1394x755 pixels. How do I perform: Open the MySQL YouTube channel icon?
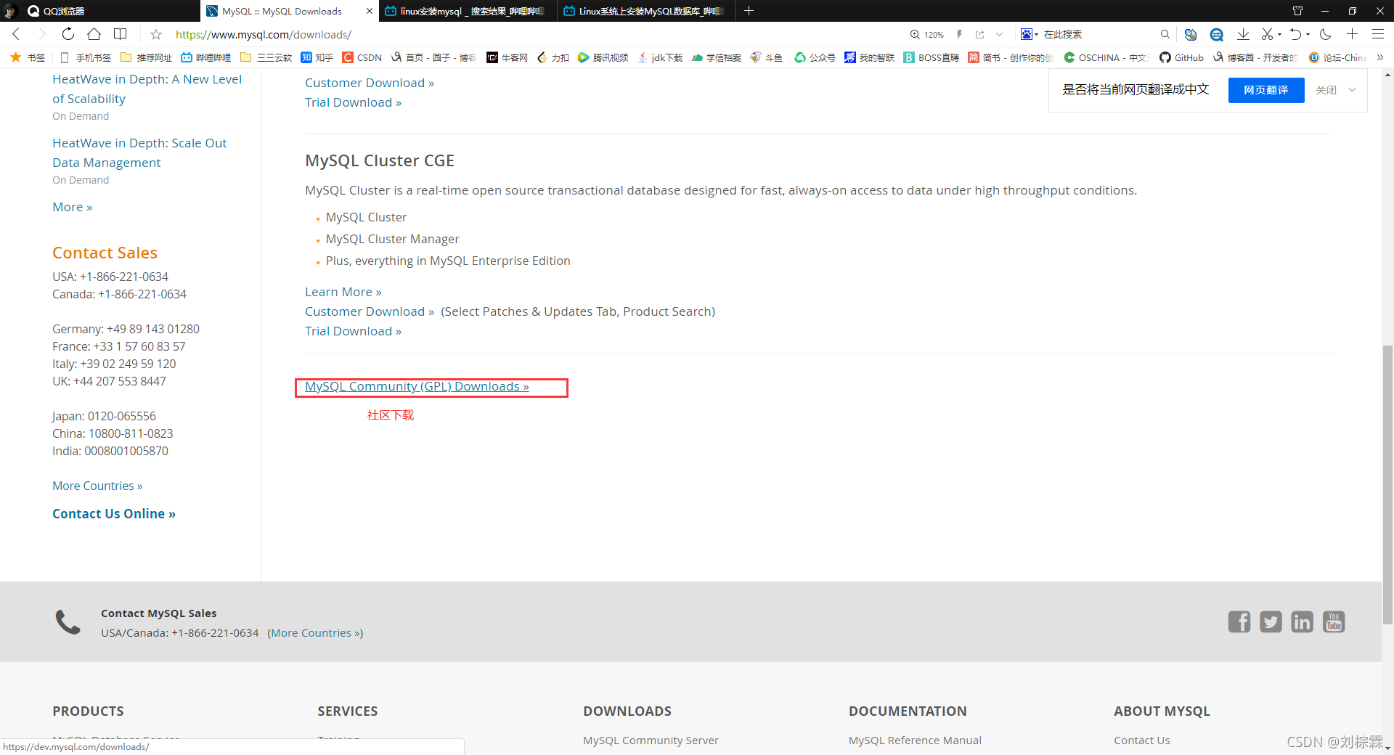[x=1334, y=621]
